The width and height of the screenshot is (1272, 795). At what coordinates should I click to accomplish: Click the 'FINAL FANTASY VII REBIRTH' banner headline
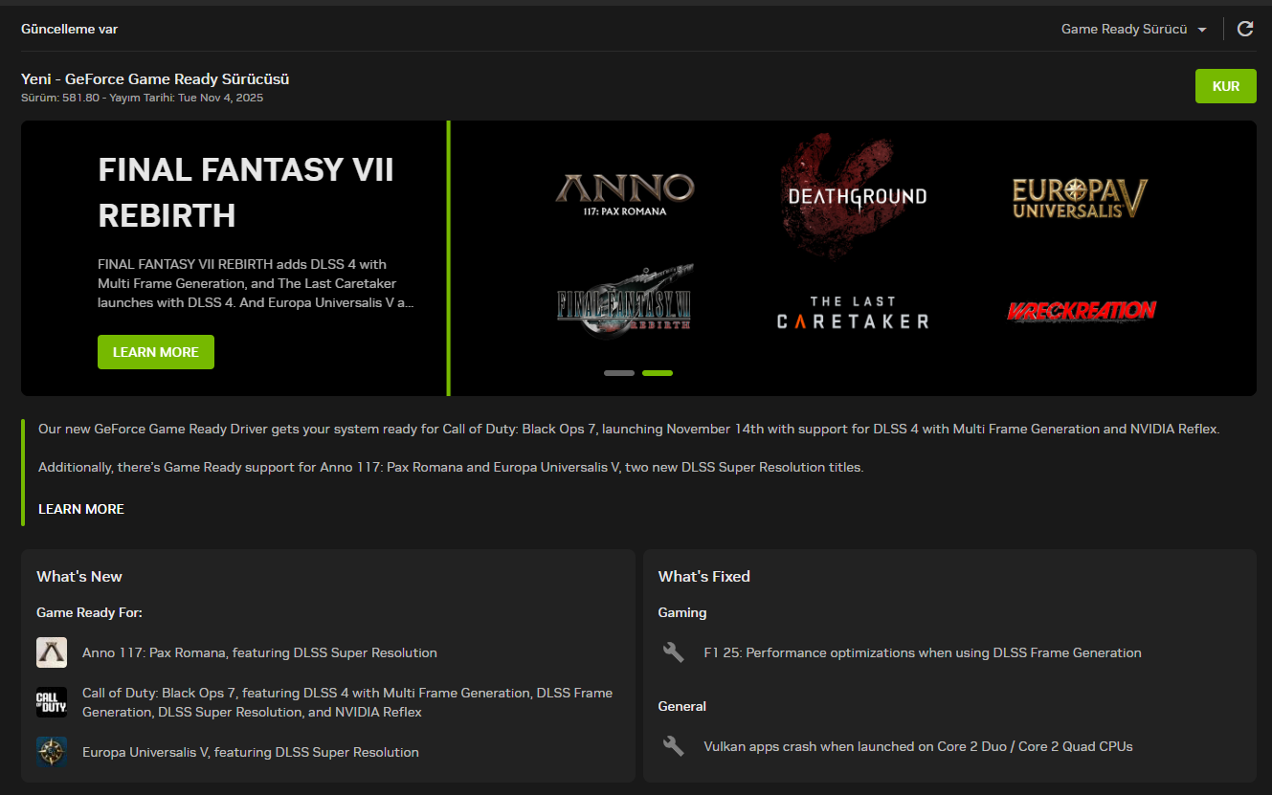click(246, 192)
